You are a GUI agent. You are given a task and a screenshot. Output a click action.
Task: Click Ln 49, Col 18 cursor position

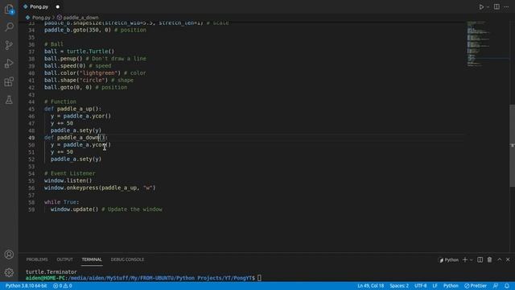point(370,286)
